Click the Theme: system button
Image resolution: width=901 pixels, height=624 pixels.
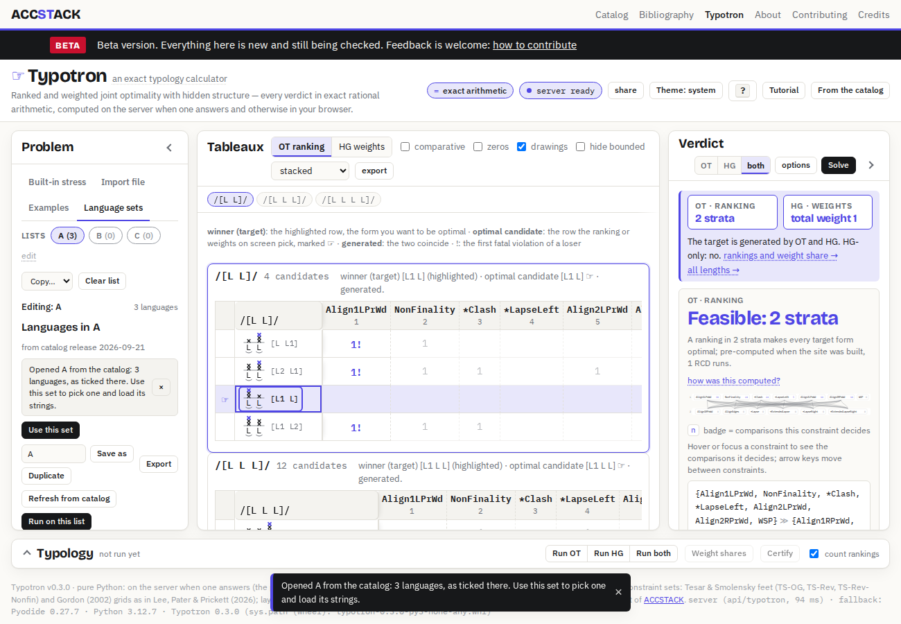click(685, 90)
